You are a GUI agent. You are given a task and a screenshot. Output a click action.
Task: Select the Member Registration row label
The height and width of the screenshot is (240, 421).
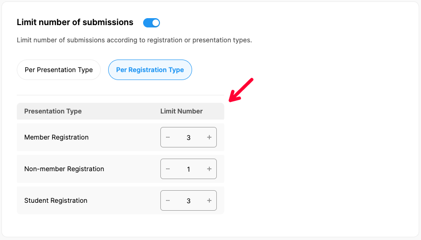(x=56, y=137)
